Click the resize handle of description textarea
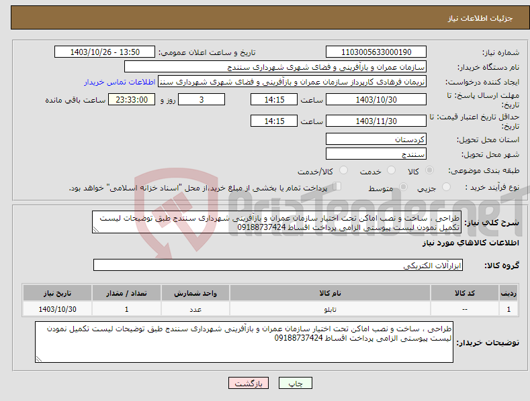This screenshot has height=401, width=530. [96, 229]
